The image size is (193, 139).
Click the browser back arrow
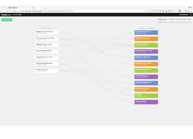click(2, 11)
